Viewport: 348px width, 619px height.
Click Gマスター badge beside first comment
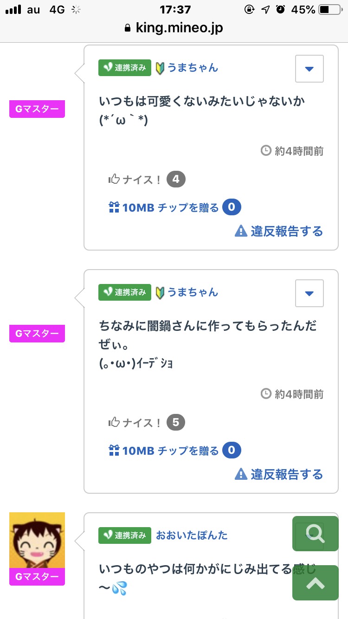pyautogui.click(x=37, y=110)
